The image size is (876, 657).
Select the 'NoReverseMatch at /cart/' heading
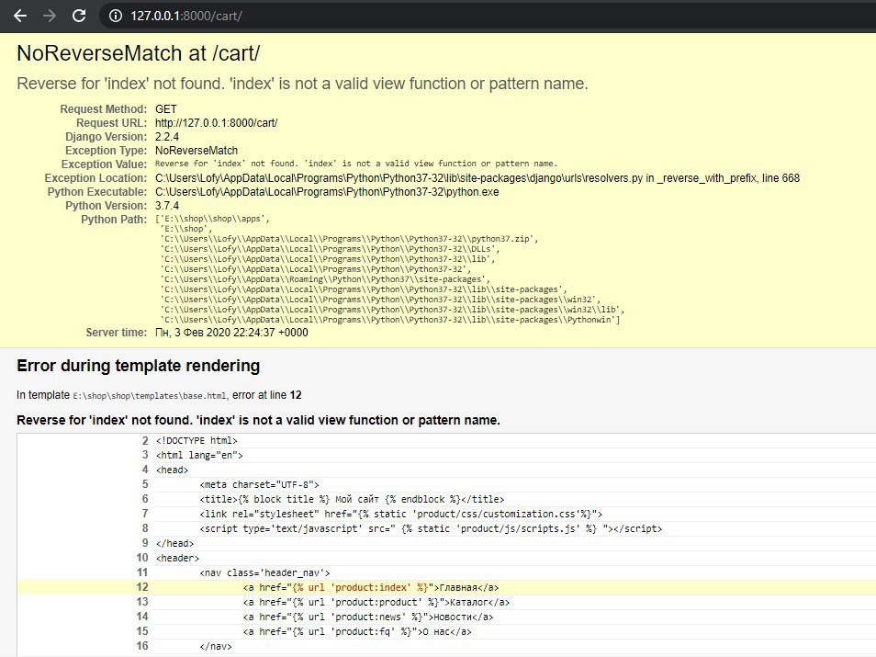pyautogui.click(x=138, y=53)
